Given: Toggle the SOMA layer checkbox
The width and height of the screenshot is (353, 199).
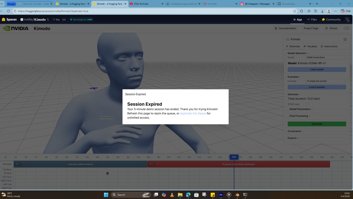Looking at the screenshot, I should [307, 104].
